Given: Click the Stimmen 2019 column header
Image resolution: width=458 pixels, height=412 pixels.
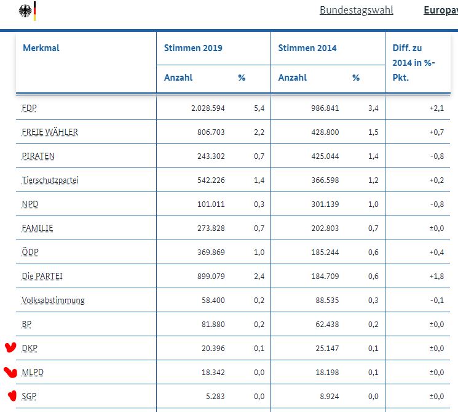Looking at the screenshot, I should pos(193,47).
